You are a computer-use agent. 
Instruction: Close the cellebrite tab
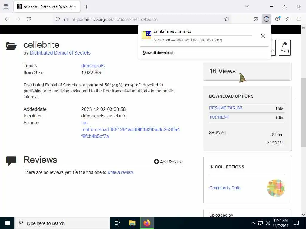point(75,7)
